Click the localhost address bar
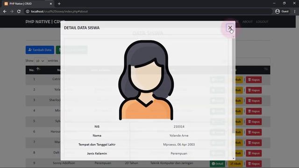The height and width of the screenshot is (168, 299). click(149, 11)
